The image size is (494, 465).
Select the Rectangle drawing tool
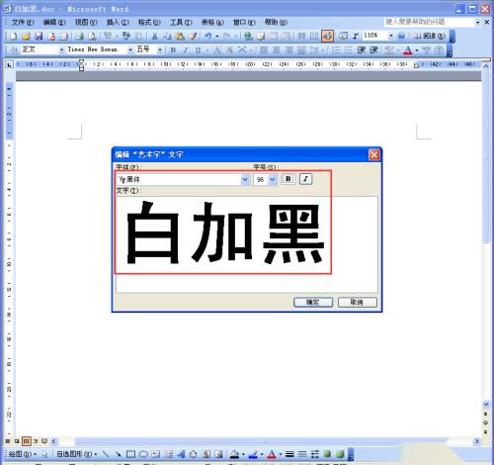(x=130, y=454)
